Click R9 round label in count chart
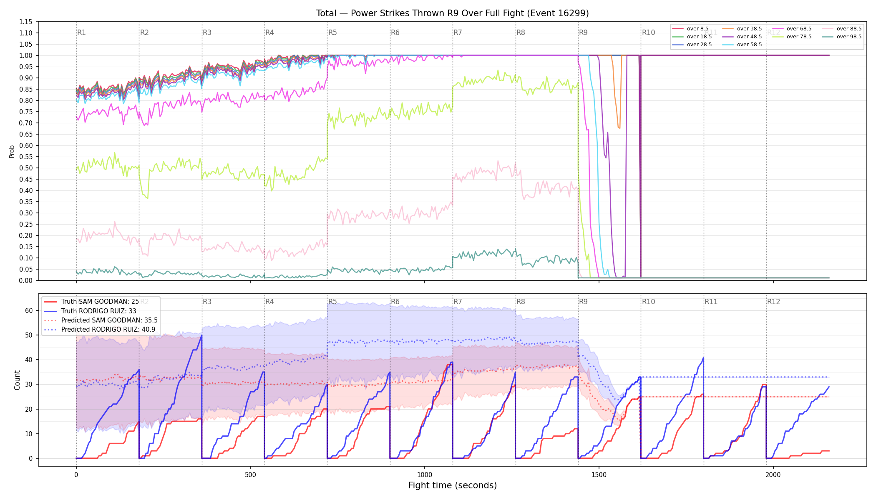 tap(584, 302)
